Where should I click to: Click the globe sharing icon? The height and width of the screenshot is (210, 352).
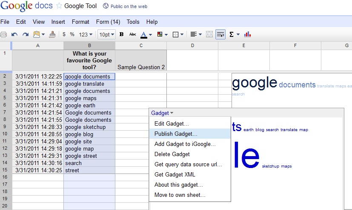[106, 6]
